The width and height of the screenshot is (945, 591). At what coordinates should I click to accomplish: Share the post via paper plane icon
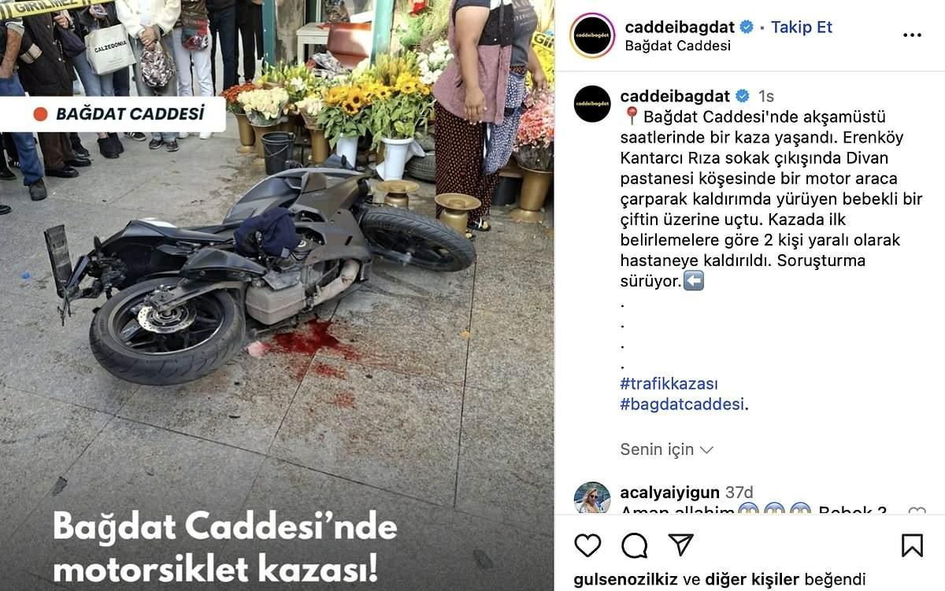pyautogui.click(x=681, y=545)
